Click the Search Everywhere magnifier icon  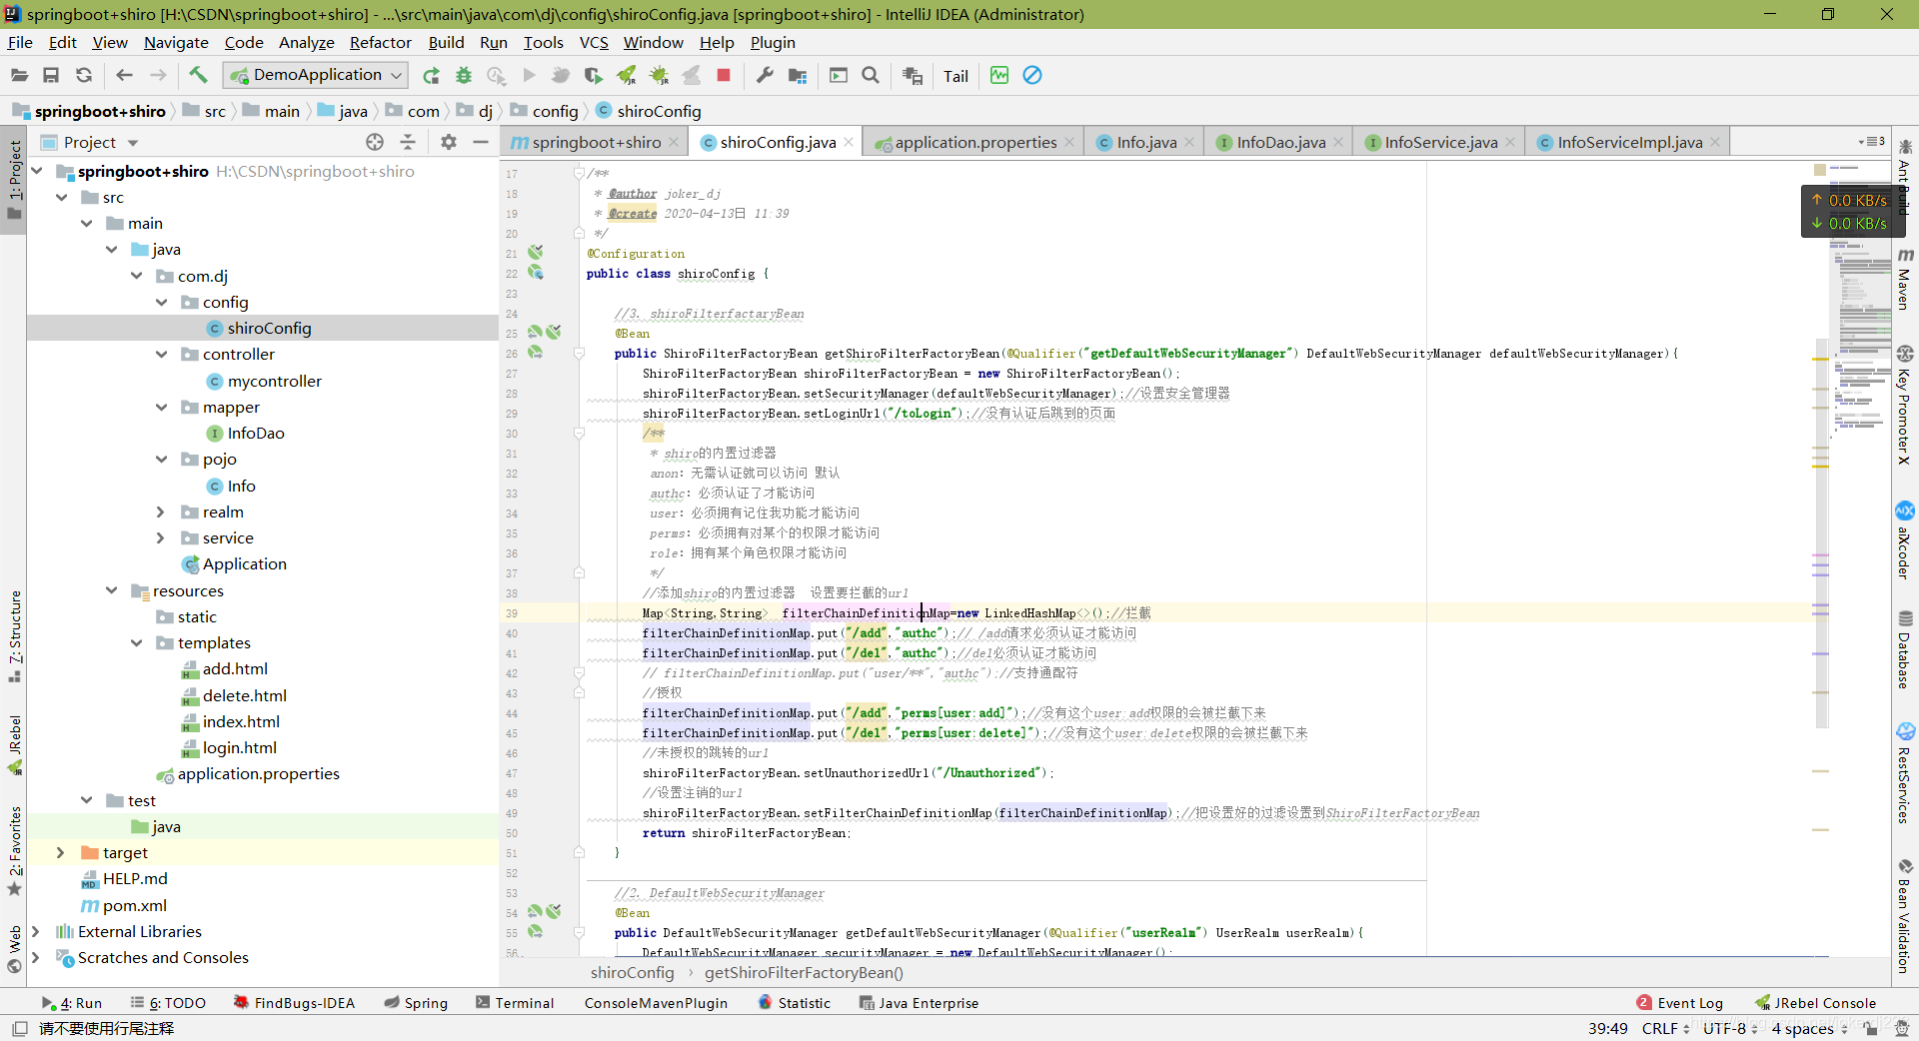pyautogui.click(x=871, y=75)
